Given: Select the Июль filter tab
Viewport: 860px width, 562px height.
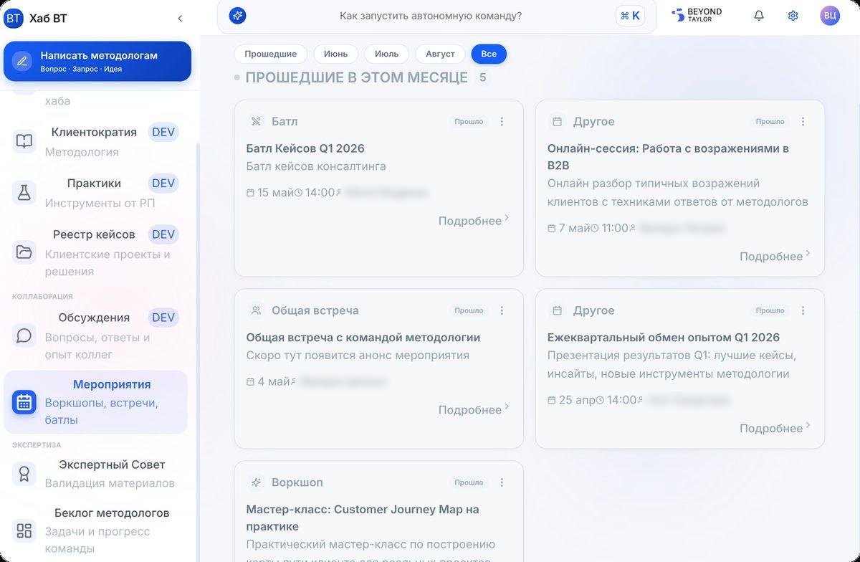Looking at the screenshot, I should click(386, 54).
